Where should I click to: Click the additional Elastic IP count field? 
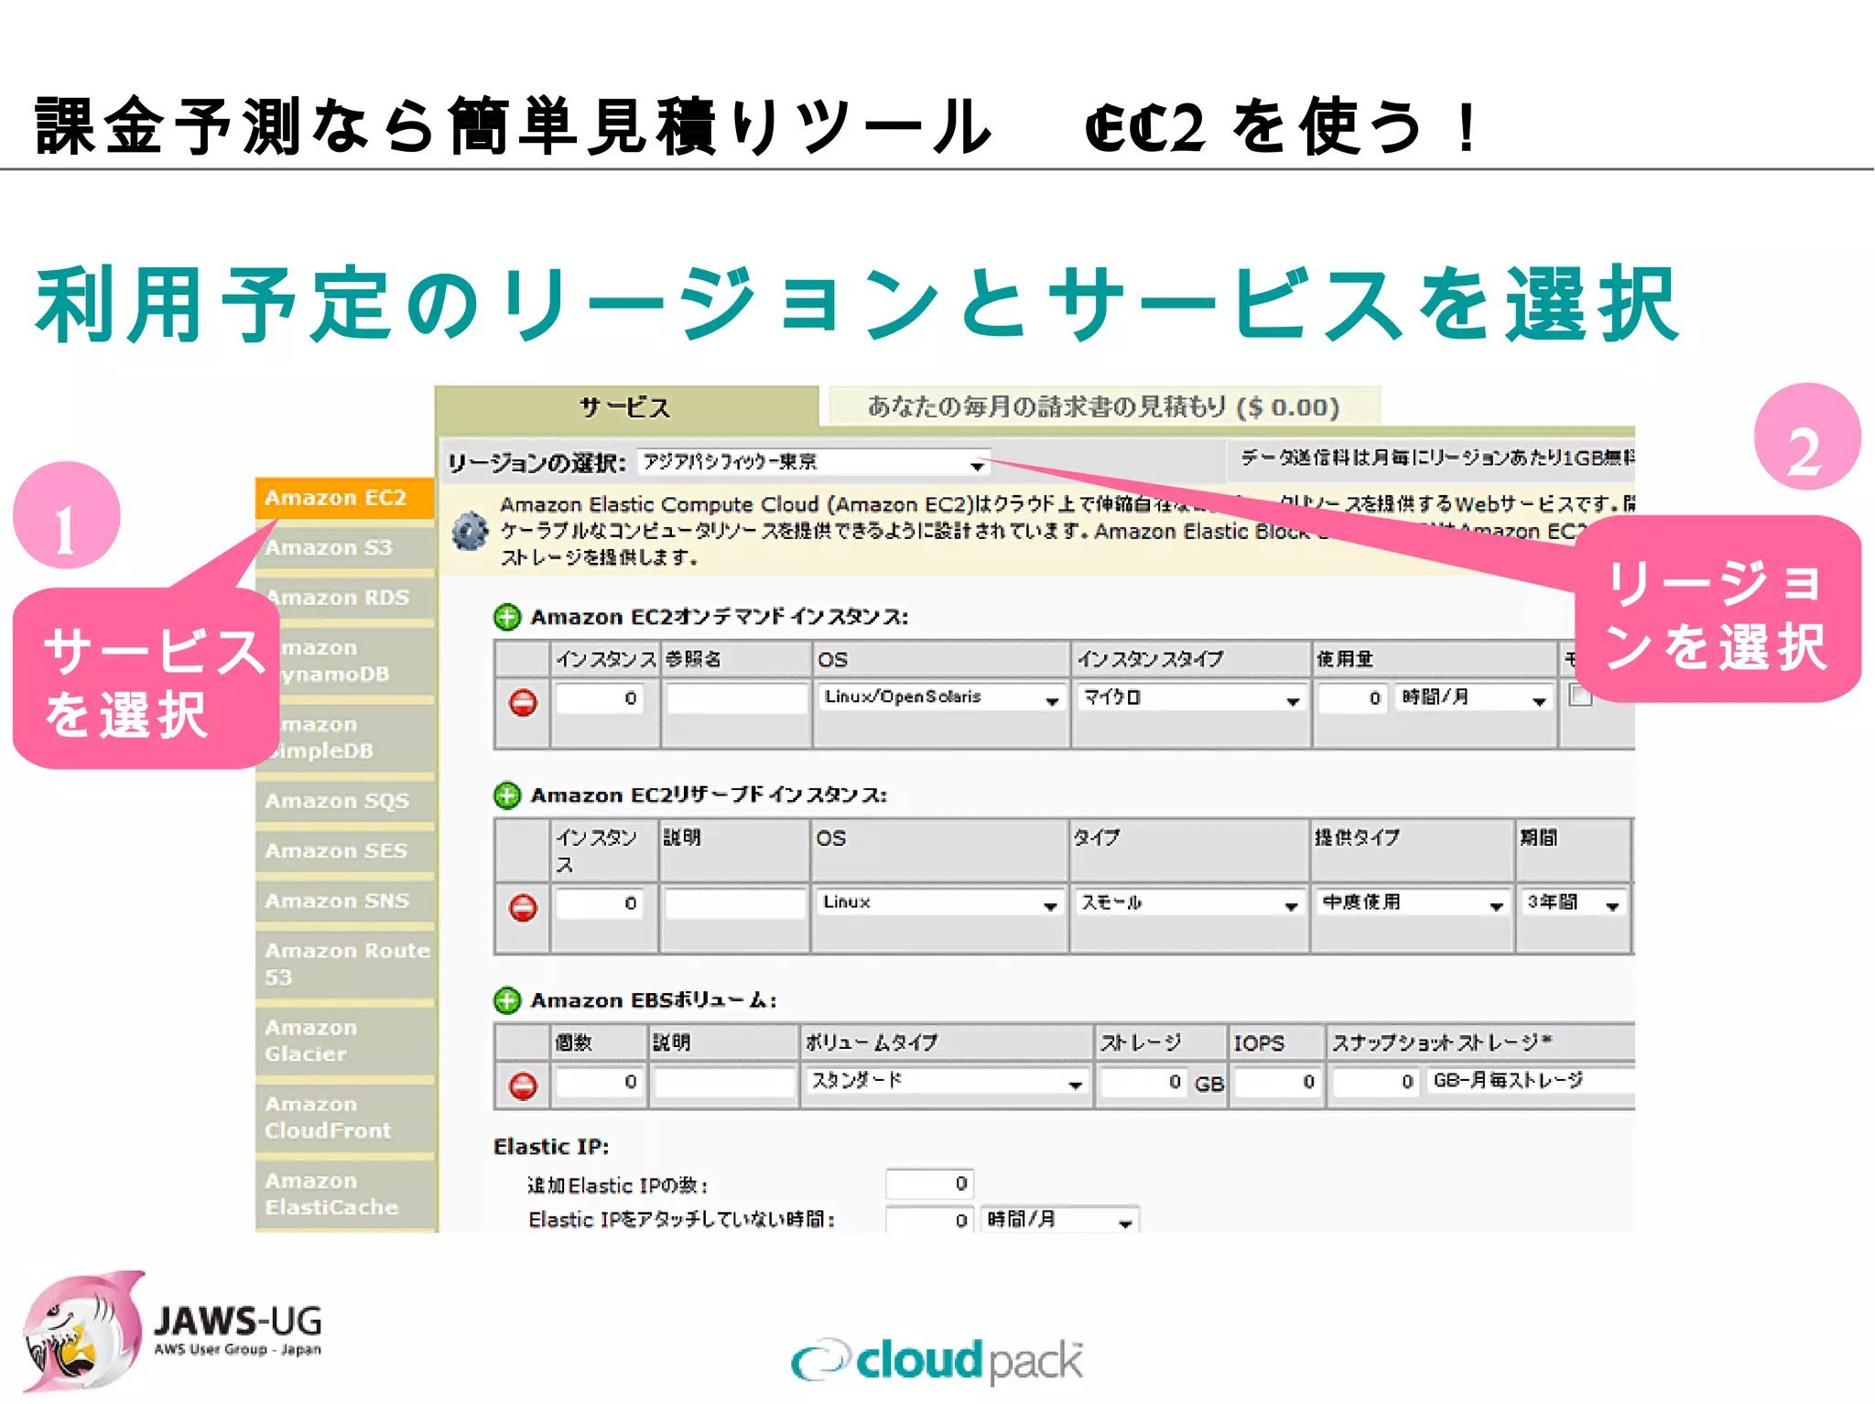(x=928, y=1183)
